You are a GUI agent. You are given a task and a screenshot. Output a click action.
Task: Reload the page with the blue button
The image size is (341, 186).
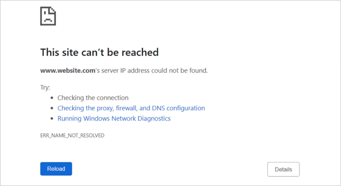[56, 169]
